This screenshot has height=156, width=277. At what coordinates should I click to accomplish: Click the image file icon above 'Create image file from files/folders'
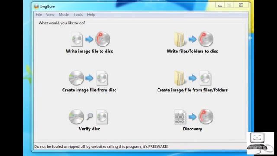(x=205, y=78)
